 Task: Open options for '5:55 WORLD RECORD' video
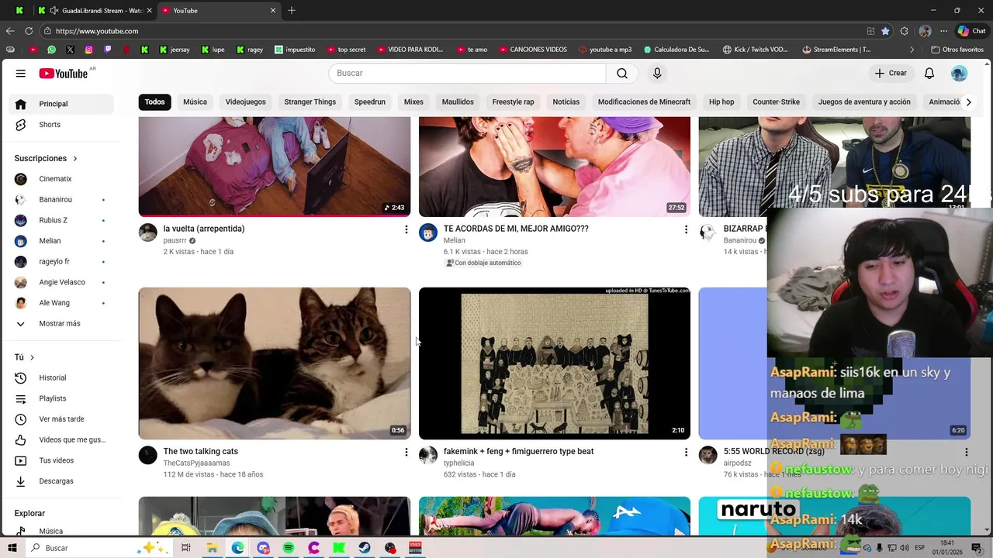click(x=966, y=452)
